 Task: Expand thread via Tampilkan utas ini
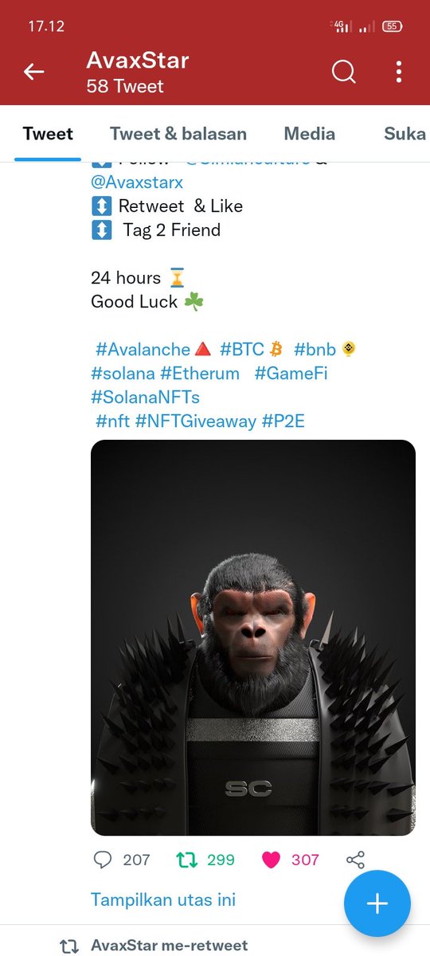[163, 900]
